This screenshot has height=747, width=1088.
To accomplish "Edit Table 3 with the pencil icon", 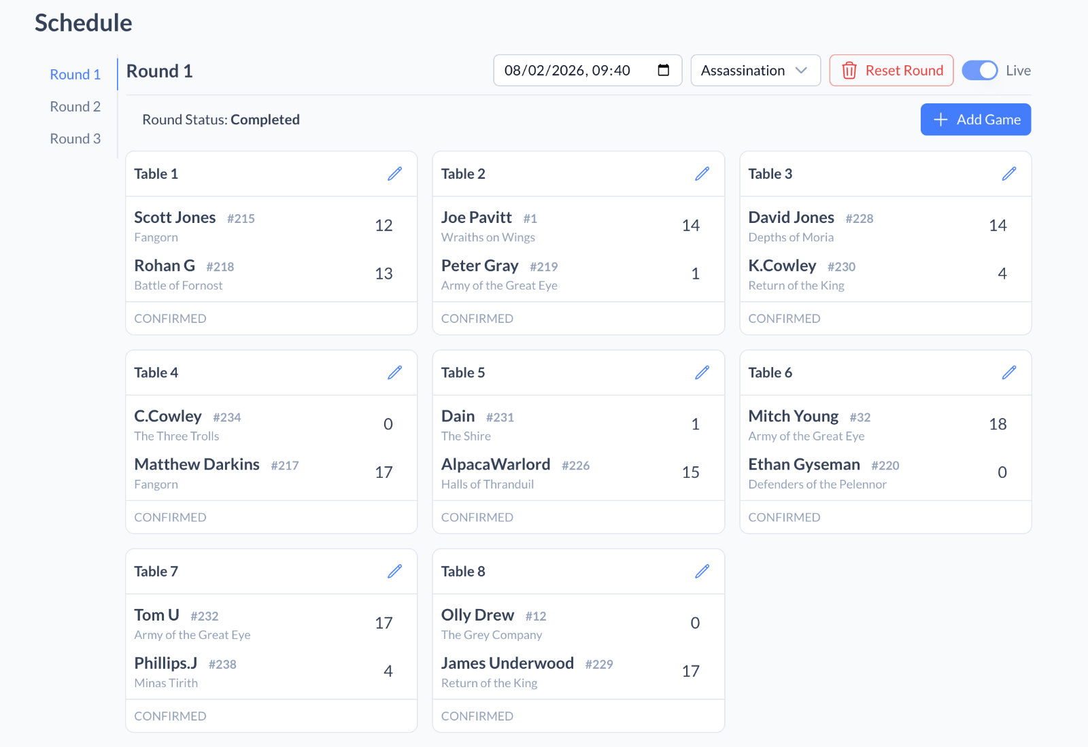I will [x=1009, y=174].
